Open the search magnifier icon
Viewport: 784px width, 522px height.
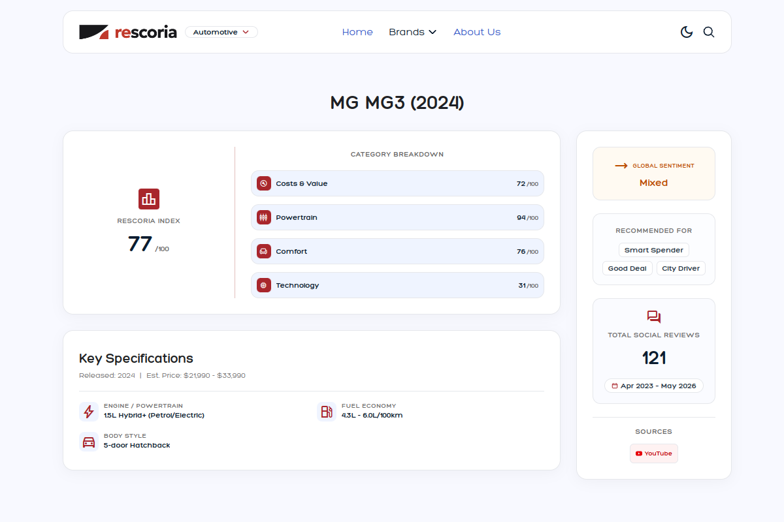[x=709, y=32]
